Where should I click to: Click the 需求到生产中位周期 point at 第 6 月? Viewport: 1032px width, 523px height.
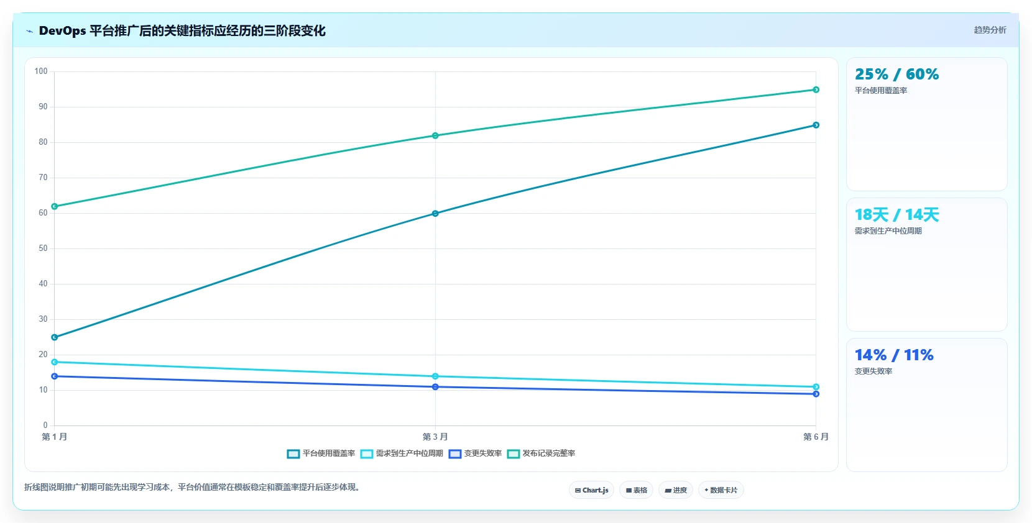tap(816, 387)
